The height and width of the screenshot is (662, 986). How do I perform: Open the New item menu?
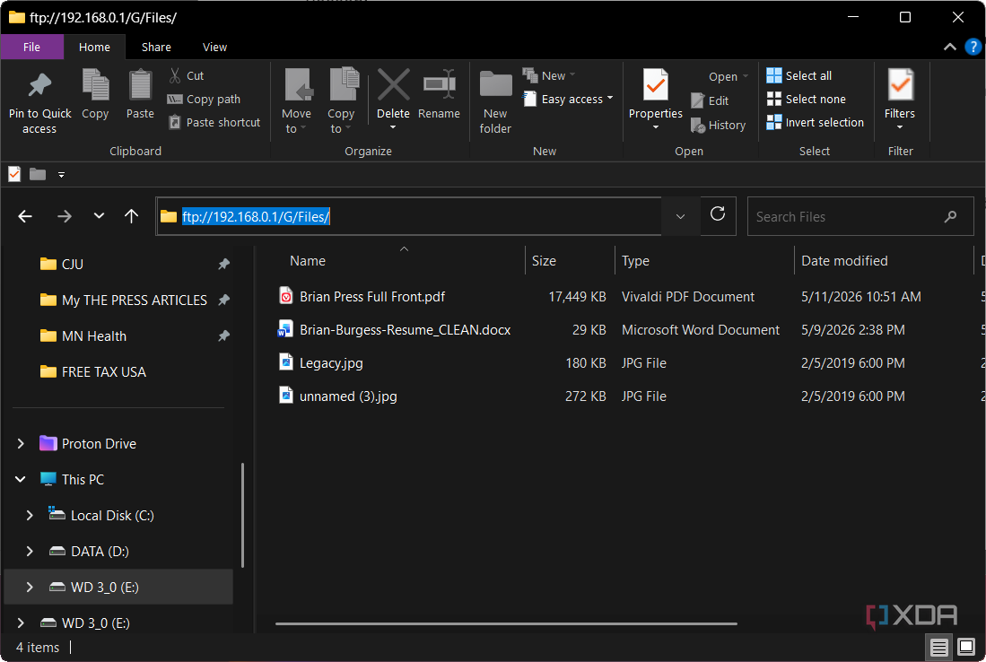(549, 75)
